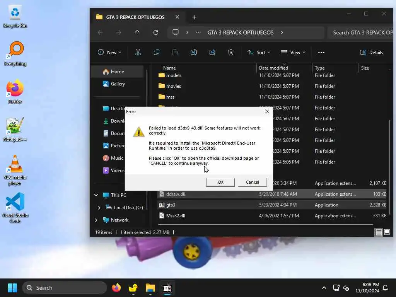Select the GTA 3 REPACK OPTIJUEGOS tab
The width and height of the screenshot is (396, 297).
pyautogui.click(x=135, y=17)
